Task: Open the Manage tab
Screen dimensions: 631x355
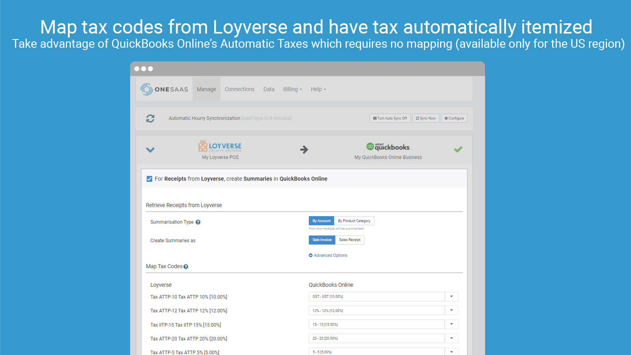Action: (x=206, y=89)
